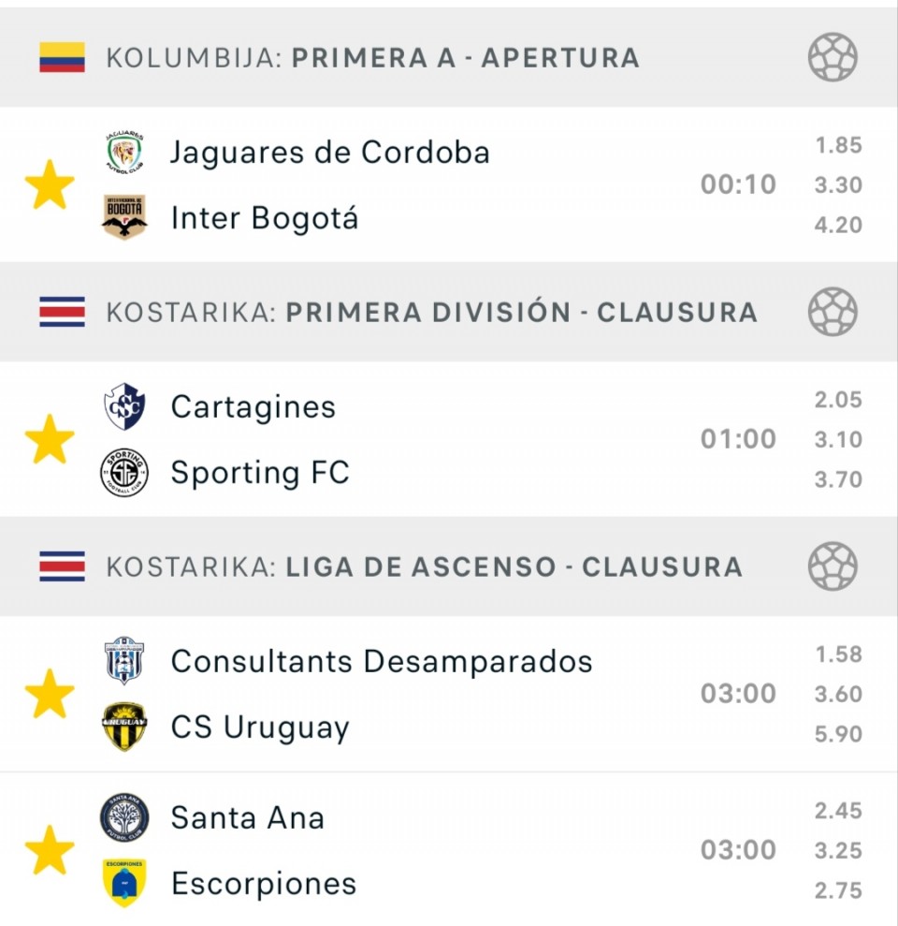Click the Escorpiones team crest
Screen dimensions: 898x926
(x=124, y=883)
